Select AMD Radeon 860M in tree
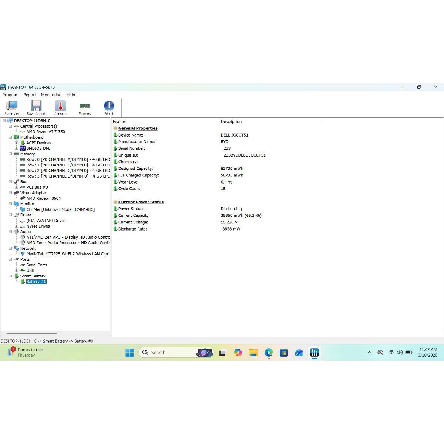The width and height of the screenshot is (444, 444). 44,198
